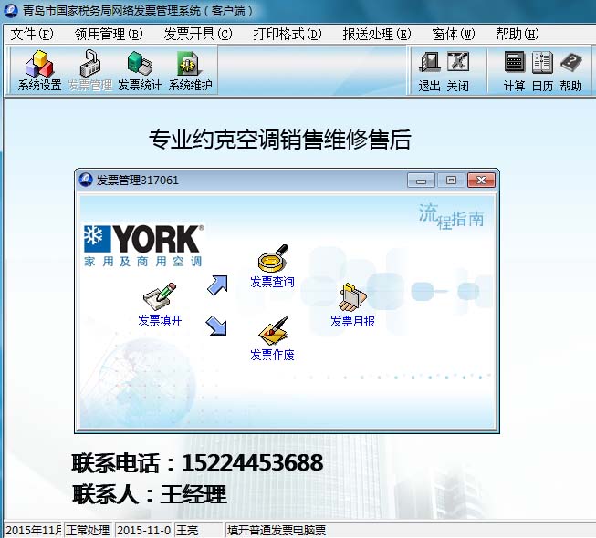This screenshot has height=538, width=596.
Task: Open the 计算 calculator icon
Action: [514, 62]
